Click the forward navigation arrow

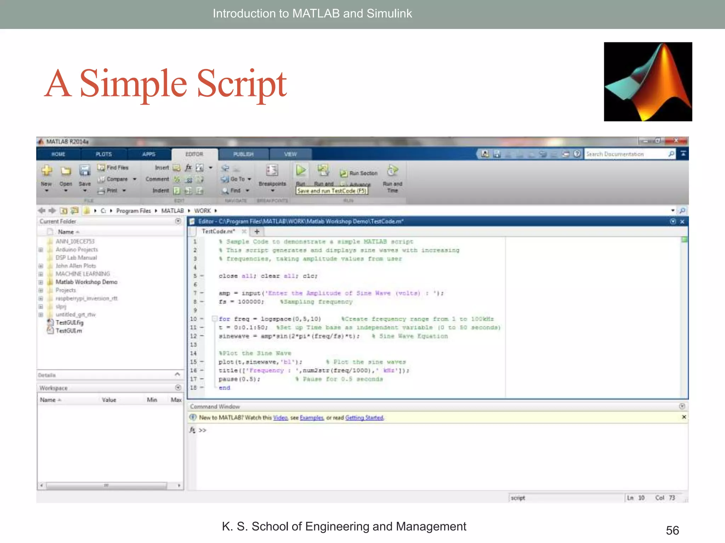pos(52,211)
